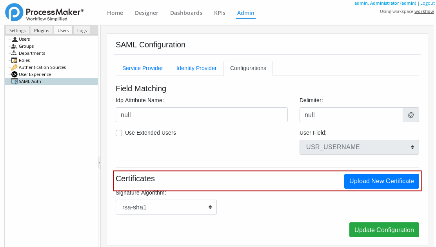436x247 pixels.
Task: Expand the Signature Algorithm rsa-sha1 dropdown
Action: (x=166, y=207)
